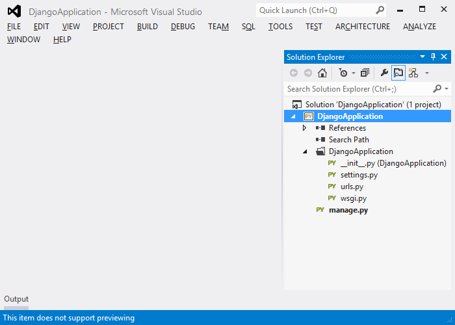Click the Quick Launch magnifier icon
455x325 pixels.
click(x=380, y=10)
